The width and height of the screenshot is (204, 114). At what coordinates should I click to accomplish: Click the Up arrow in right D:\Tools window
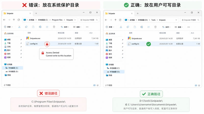coord(116,20)
